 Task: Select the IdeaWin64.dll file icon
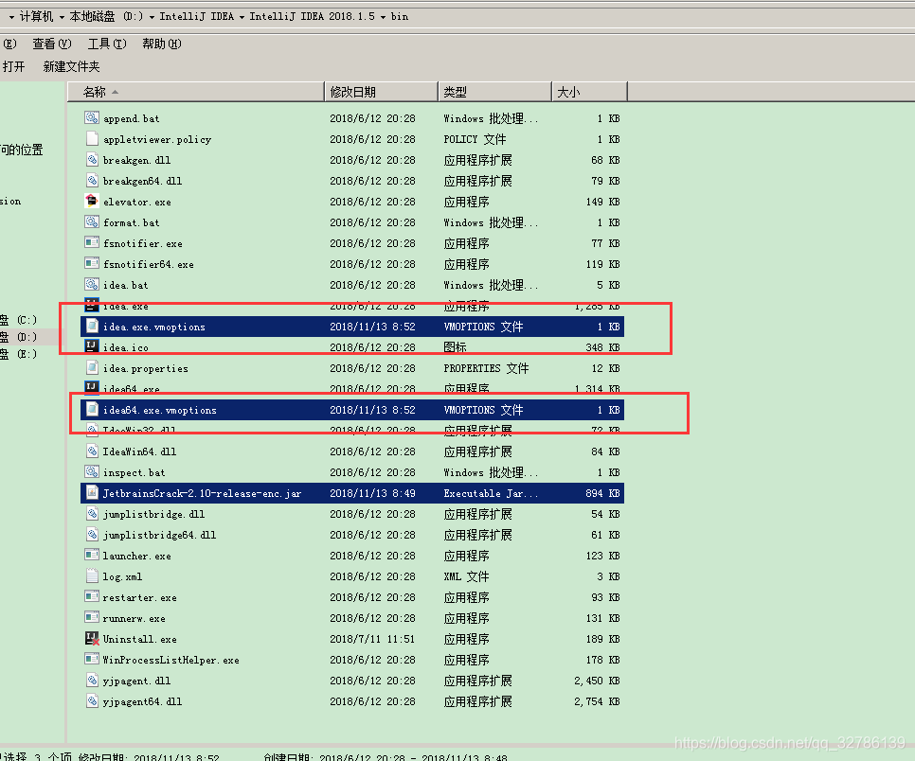point(92,451)
